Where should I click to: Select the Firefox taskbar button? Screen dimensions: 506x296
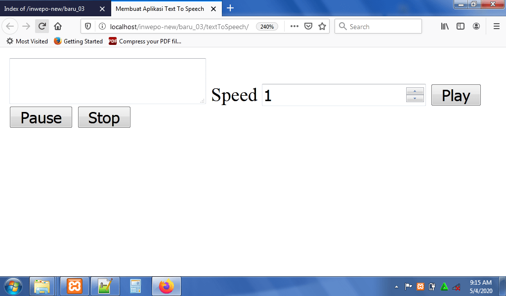point(167,286)
